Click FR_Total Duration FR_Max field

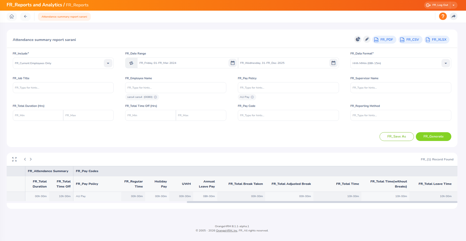tap(88, 115)
